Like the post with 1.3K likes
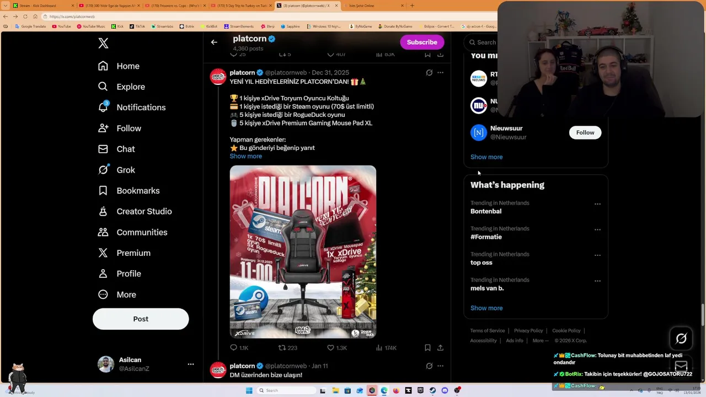The image size is (706, 397). [x=336, y=348]
